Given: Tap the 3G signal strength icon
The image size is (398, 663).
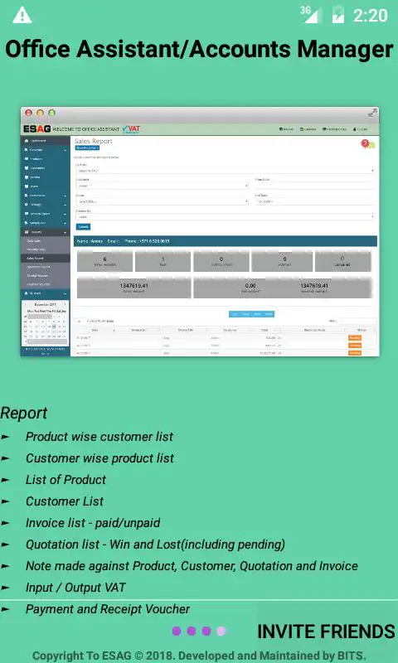Looking at the screenshot, I should coord(309,15).
